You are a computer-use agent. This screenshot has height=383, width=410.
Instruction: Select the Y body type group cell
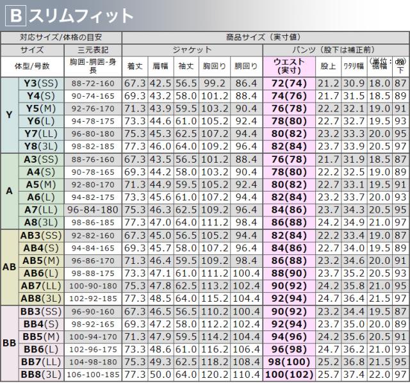tap(10, 115)
